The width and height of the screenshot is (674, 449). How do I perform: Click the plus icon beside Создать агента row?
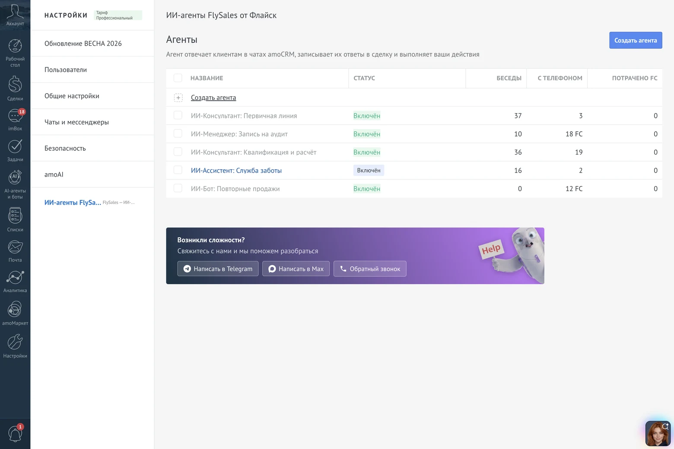point(178,98)
